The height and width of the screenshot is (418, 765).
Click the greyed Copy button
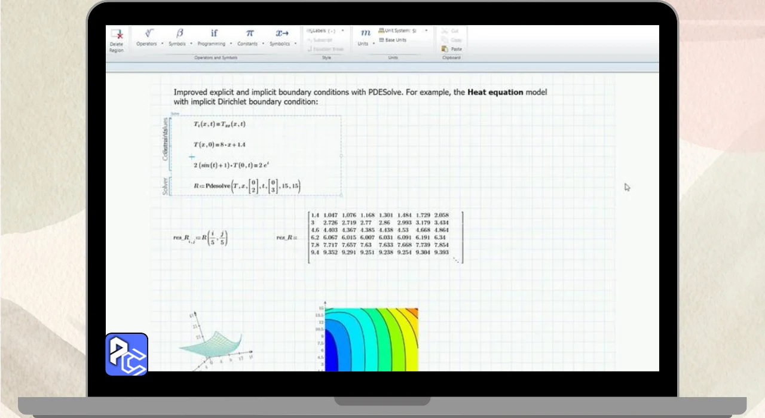[x=452, y=40]
